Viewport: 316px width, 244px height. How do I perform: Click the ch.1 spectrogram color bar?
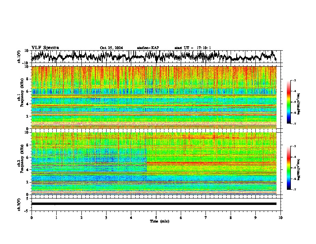[288, 102]
